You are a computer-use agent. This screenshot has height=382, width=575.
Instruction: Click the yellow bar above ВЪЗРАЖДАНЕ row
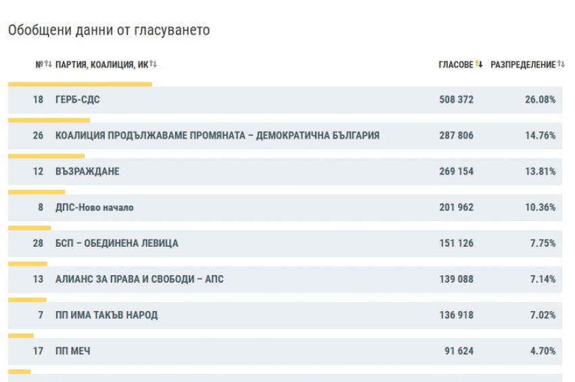tap(46, 156)
